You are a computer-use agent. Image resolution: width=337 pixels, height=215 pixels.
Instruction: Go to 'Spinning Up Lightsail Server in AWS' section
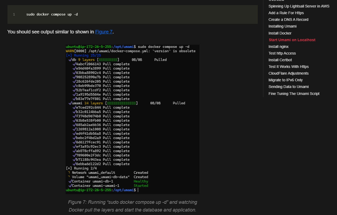click(299, 6)
